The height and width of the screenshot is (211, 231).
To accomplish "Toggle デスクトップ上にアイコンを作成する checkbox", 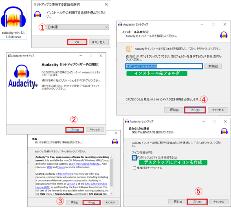I will tap(134, 158).
